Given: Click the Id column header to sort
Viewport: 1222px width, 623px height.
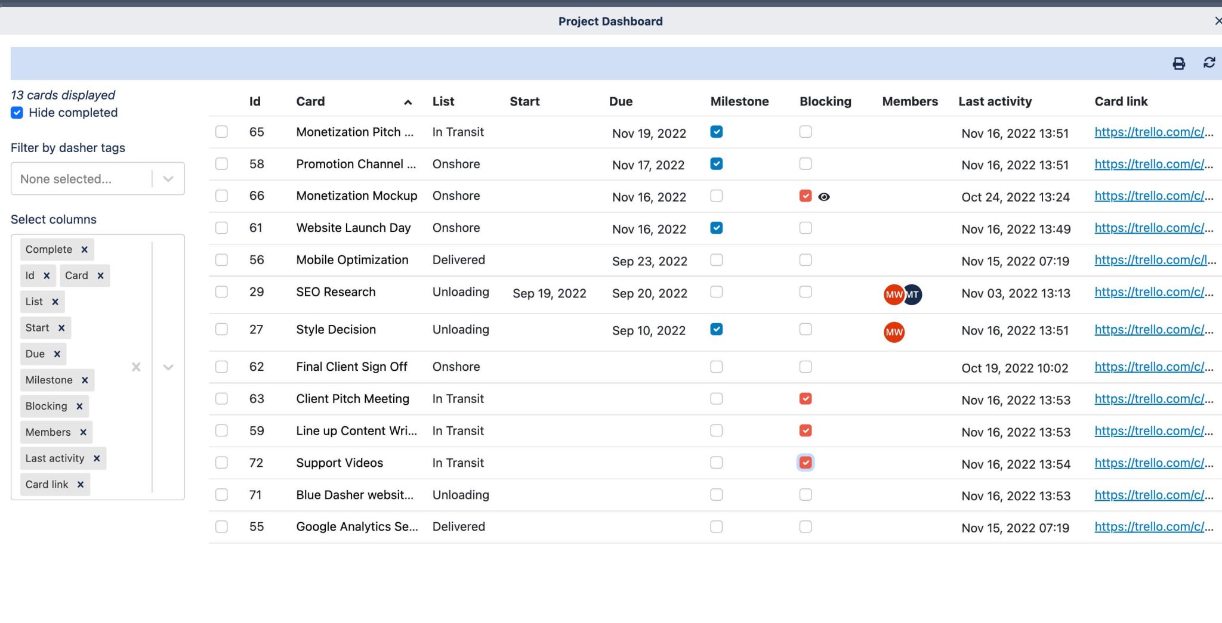Looking at the screenshot, I should [255, 101].
